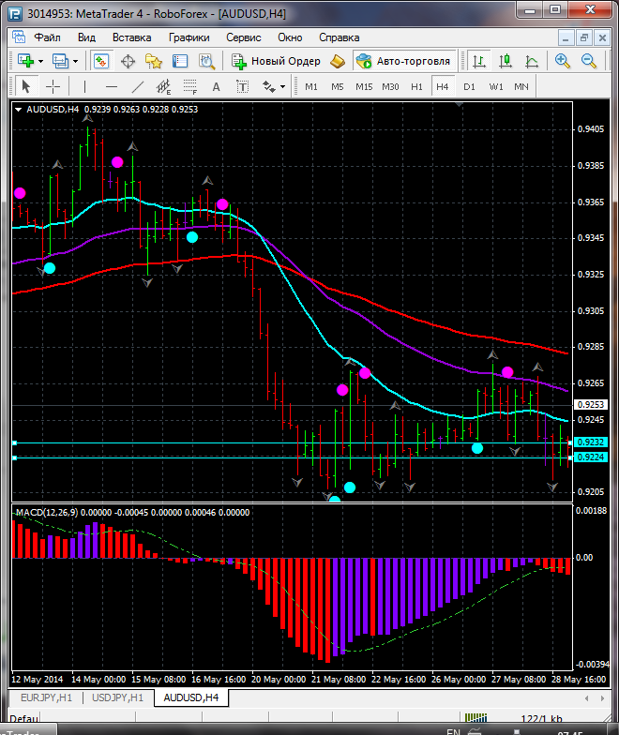This screenshot has height=735, width=619.
Task: Open the Графики menu
Action: 189,37
